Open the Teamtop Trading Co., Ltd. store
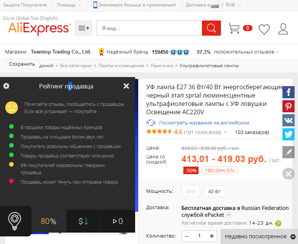 click(61, 52)
